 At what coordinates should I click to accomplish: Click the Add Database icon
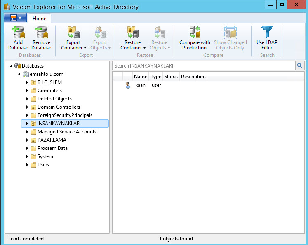click(x=18, y=32)
